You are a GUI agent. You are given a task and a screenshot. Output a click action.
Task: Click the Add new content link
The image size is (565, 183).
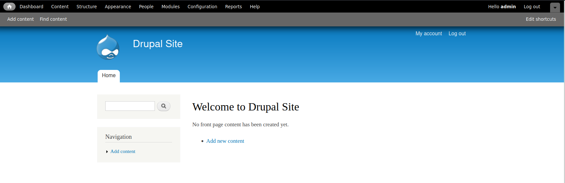pos(225,141)
